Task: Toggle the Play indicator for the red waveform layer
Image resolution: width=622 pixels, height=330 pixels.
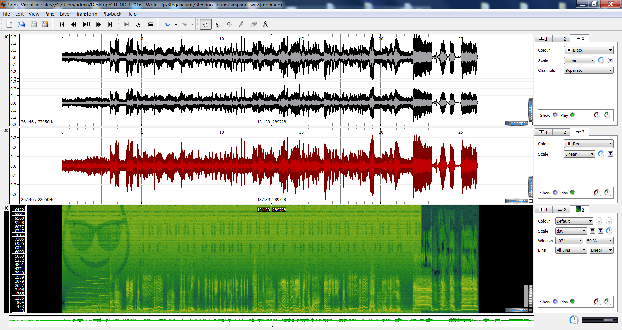Action: [x=572, y=192]
